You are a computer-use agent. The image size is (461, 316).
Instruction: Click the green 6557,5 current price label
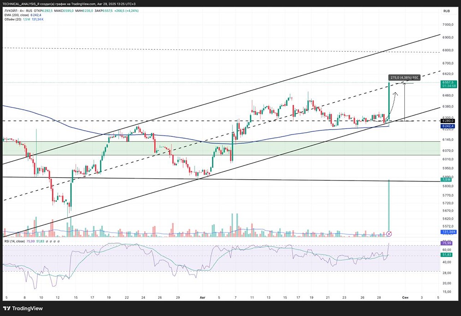(x=449, y=84)
